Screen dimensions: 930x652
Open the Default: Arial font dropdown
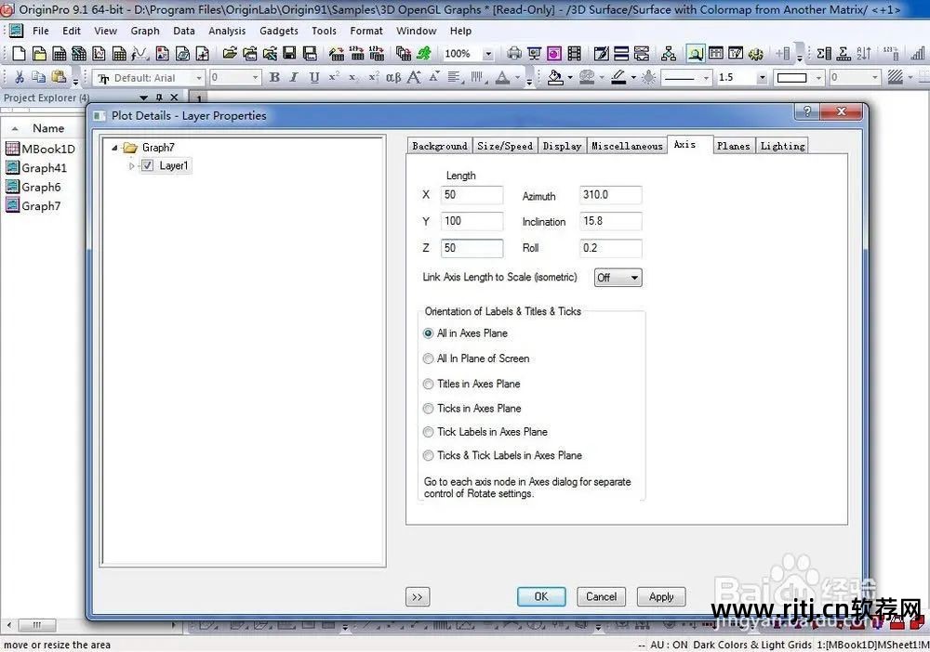coord(199,78)
